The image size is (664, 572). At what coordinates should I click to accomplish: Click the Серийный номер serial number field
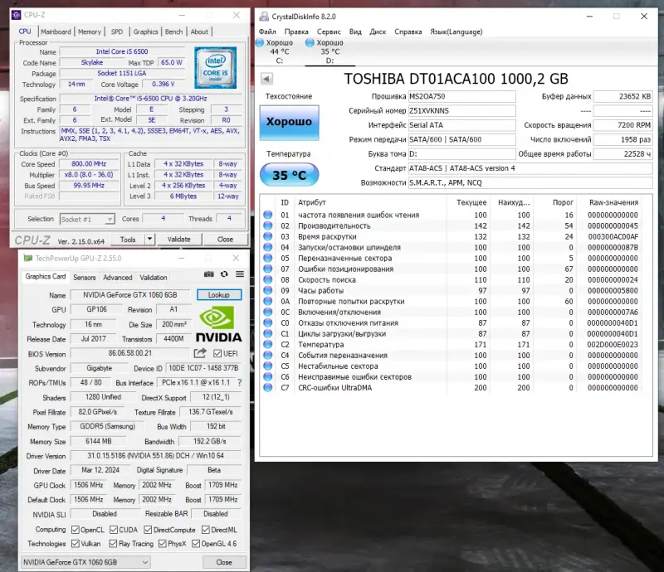tap(461, 111)
